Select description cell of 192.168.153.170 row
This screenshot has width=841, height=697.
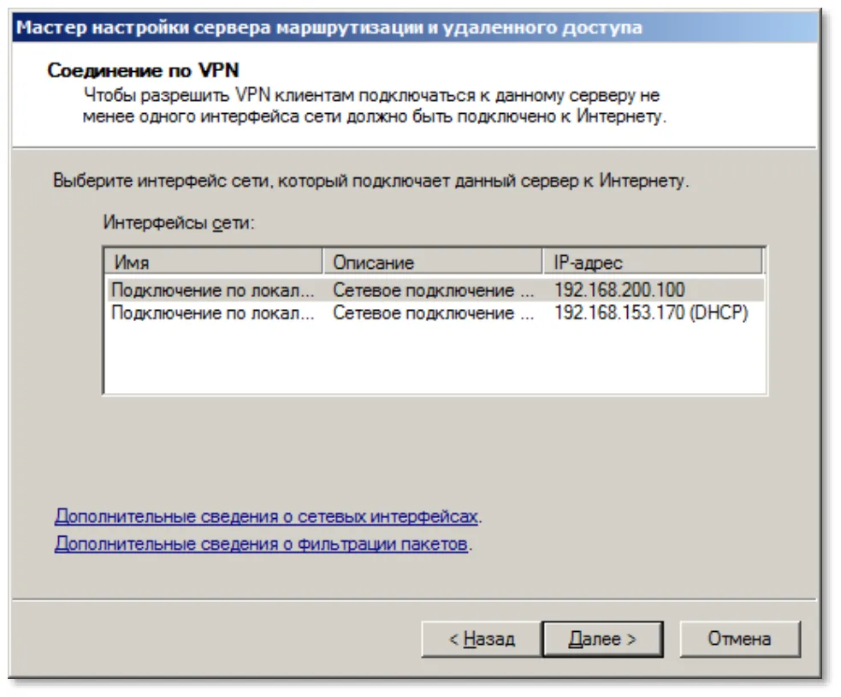(434, 313)
